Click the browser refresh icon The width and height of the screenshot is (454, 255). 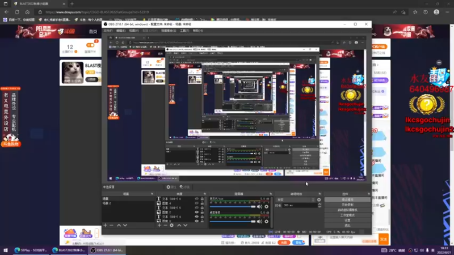pos(17,12)
